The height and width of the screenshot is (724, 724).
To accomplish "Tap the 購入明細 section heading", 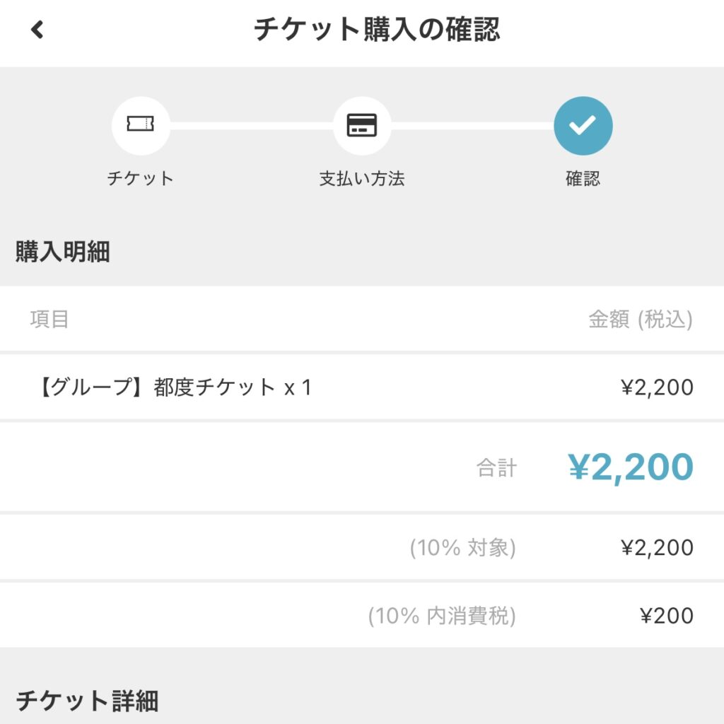I will click(63, 252).
